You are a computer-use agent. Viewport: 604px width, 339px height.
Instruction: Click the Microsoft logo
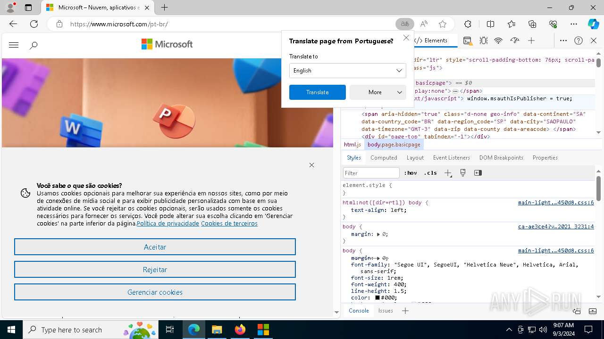[x=167, y=44]
